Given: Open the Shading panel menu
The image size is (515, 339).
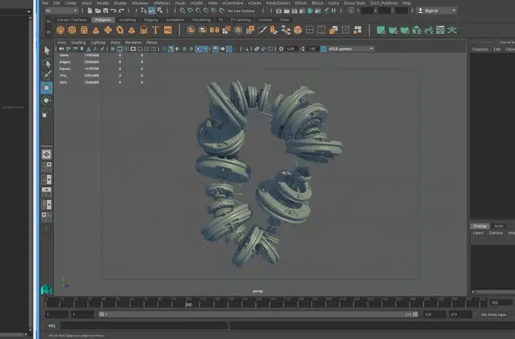Looking at the screenshot, I should tap(78, 42).
